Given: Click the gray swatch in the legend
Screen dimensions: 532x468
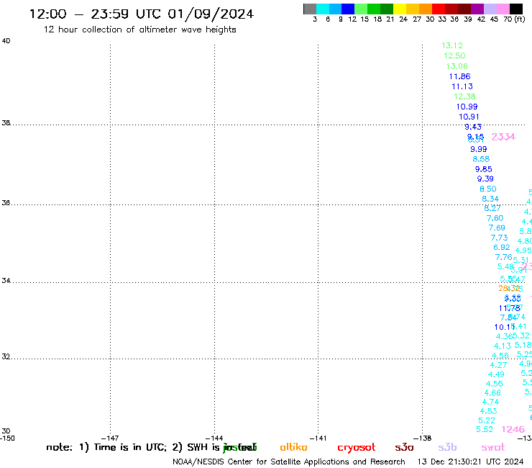Looking at the screenshot, I should [310, 9].
